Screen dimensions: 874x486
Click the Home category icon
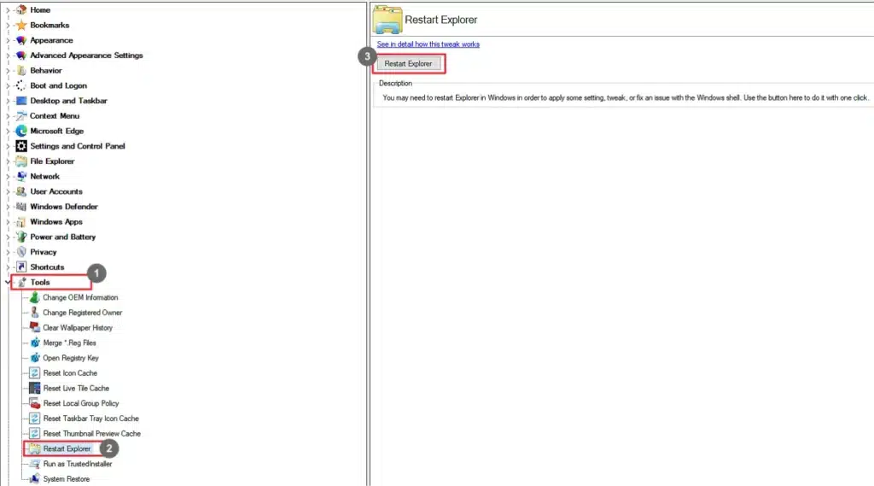(x=21, y=10)
